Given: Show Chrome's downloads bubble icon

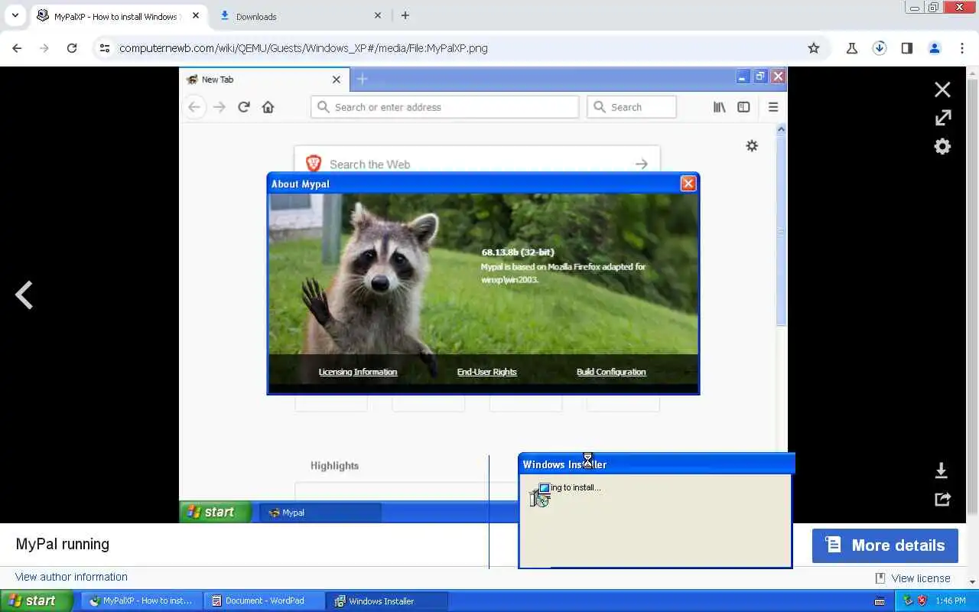Looking at the screenshot, I should click(880, 48).
